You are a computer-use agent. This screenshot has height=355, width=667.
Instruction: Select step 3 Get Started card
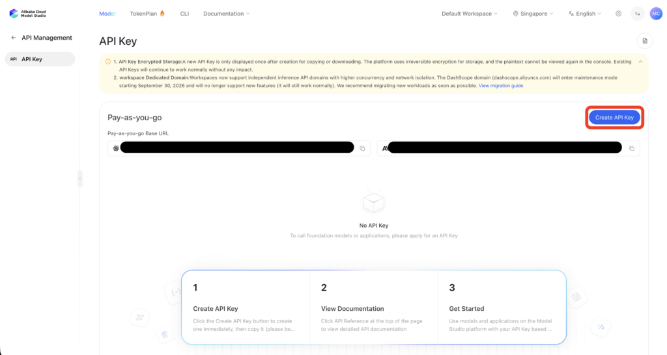click(x=502, y=308)
